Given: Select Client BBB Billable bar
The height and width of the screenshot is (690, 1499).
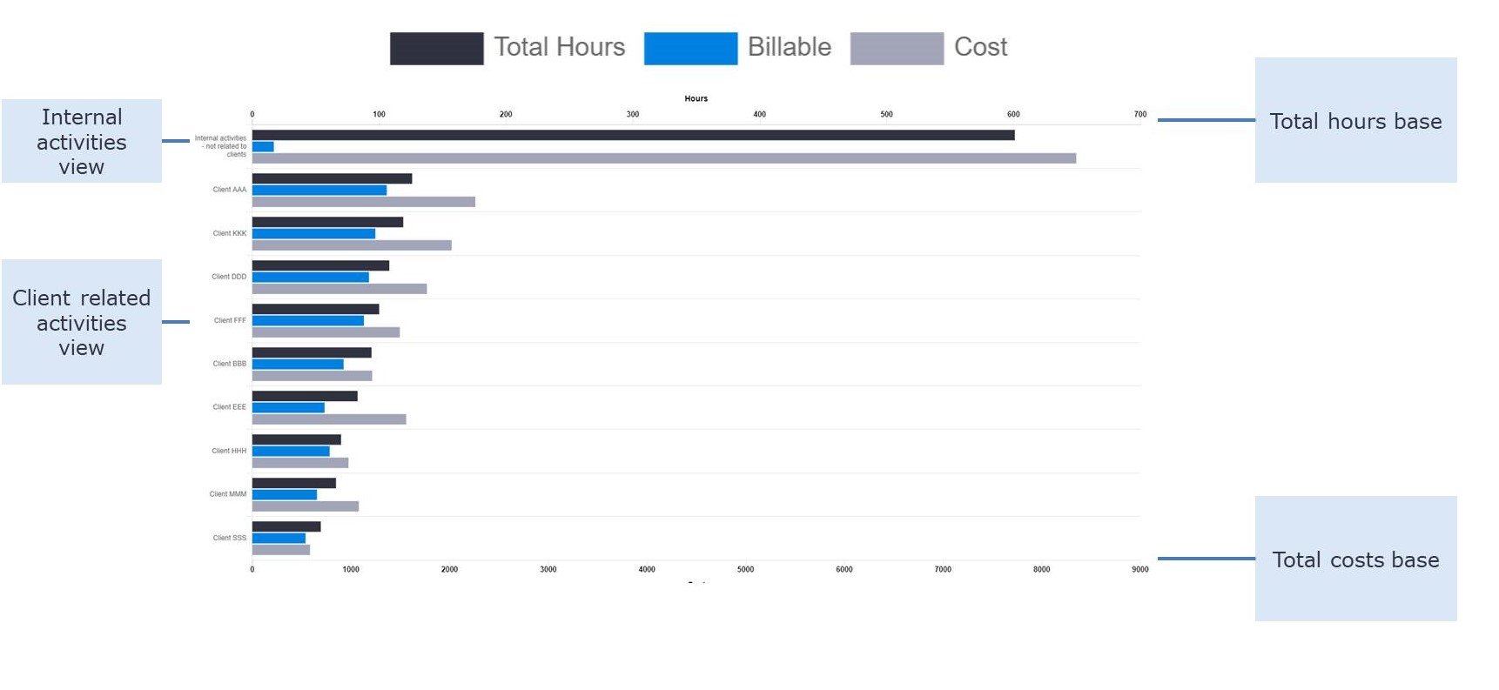Looking at the screenshot, I should point(298,364).
